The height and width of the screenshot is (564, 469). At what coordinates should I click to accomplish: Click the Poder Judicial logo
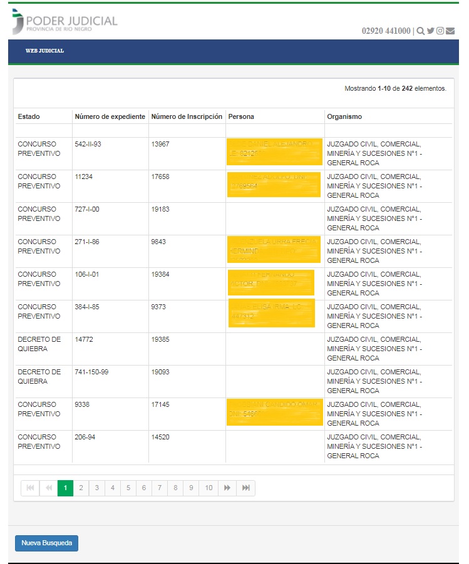pos(64,21)
